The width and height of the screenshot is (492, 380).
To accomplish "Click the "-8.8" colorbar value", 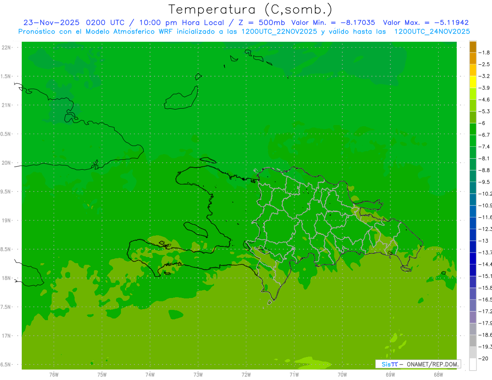I will pyautogui.click(x=485, y=170).
